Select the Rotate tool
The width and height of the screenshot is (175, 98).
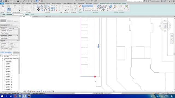[45, 10]
